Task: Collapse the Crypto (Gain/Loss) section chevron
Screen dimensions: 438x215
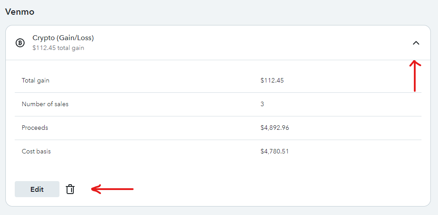Action: point(416,43)
